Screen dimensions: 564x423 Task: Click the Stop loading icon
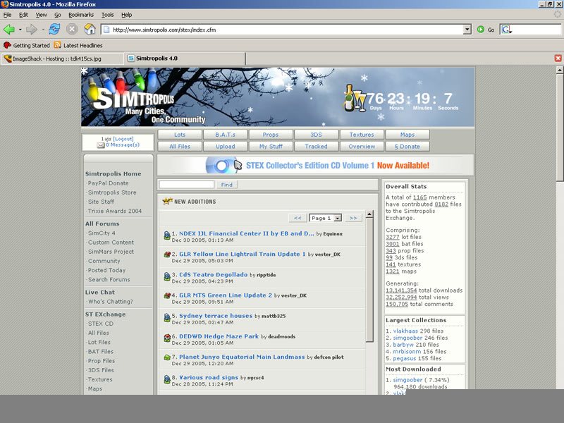click(72, 29)
